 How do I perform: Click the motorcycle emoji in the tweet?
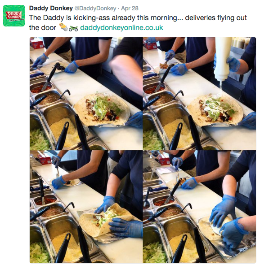[73, 28]
